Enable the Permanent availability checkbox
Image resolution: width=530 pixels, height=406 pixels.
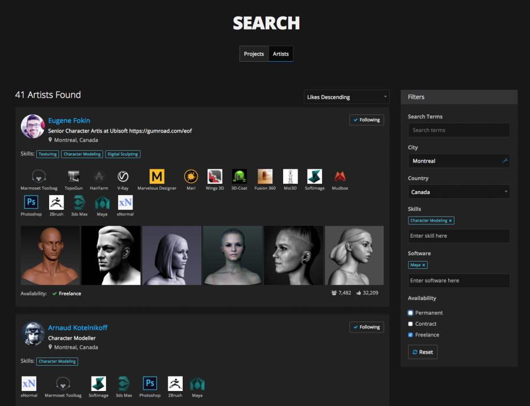(410, 313)
